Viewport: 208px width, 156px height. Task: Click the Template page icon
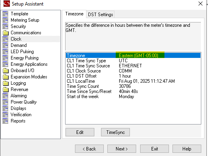click(5, 14)
